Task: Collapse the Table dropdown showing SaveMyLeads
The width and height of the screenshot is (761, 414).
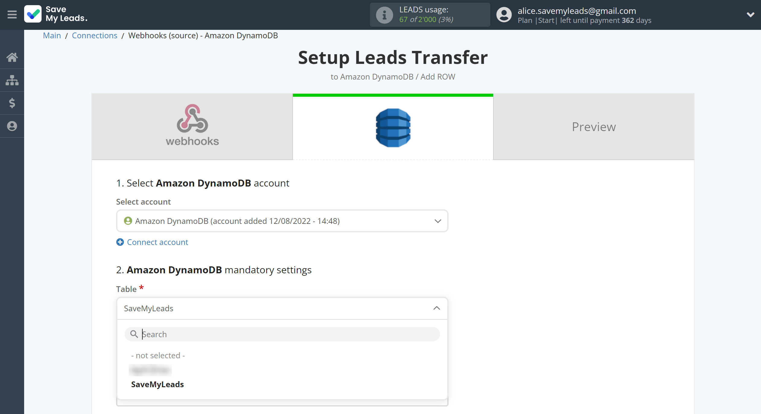Action: click(x=282, y=308)
